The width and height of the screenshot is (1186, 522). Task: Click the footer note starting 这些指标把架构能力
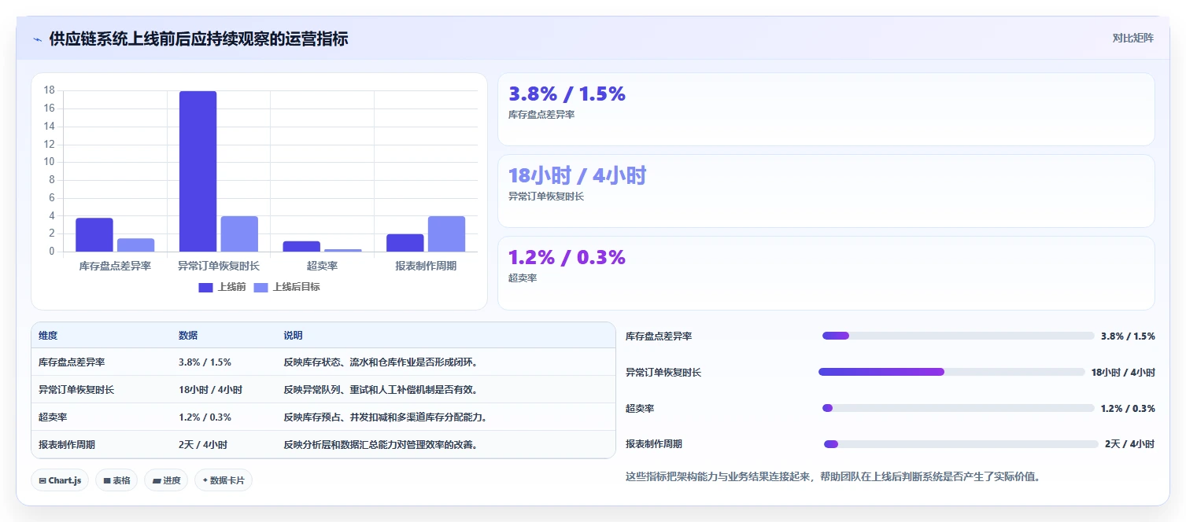833,476
